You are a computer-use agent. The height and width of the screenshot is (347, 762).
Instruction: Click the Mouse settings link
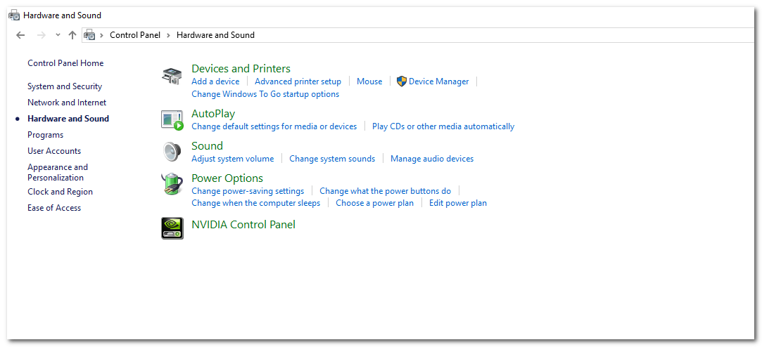click(x=369, y=81)
